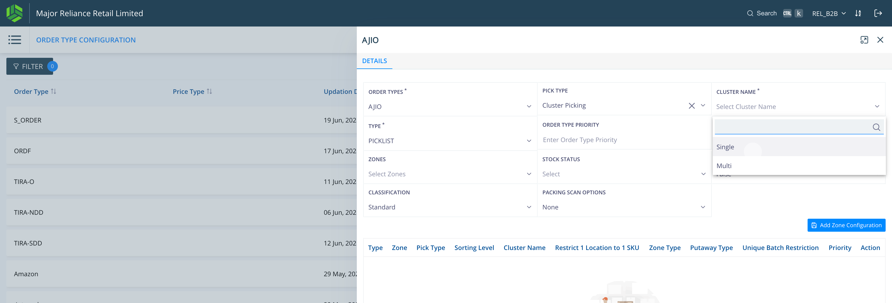This screenshot has height=303, width=892.
Task: Click the Type column header in zone table
Action: tap(375, 248)
